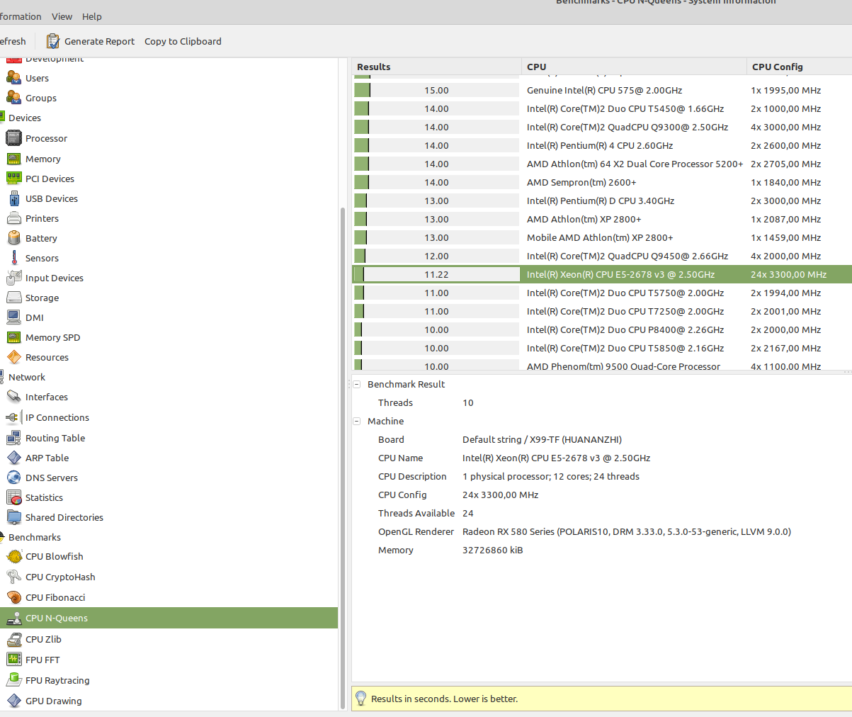Open the View menu
Viewport: 852px width, 717px height.
coord(62,16)
